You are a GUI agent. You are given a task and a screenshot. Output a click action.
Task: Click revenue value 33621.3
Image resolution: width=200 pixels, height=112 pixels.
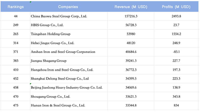131,97
